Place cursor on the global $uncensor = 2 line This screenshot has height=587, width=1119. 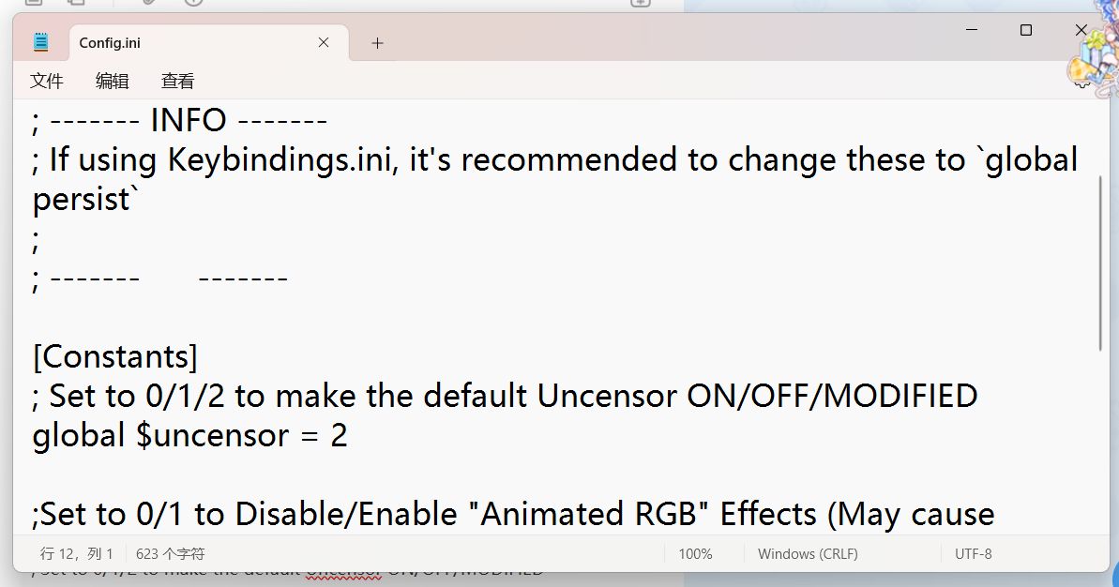click(x=189, y=436)
